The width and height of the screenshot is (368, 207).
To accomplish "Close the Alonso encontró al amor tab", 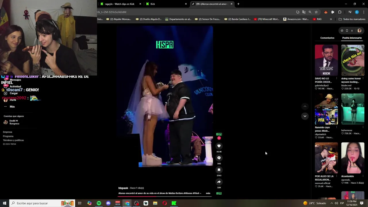I will 231,4.
